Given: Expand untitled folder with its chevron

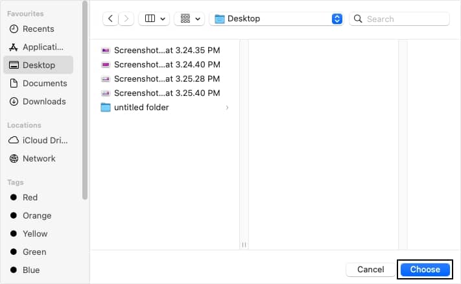Looking at the screenshot, I should (x=227, y=108).
